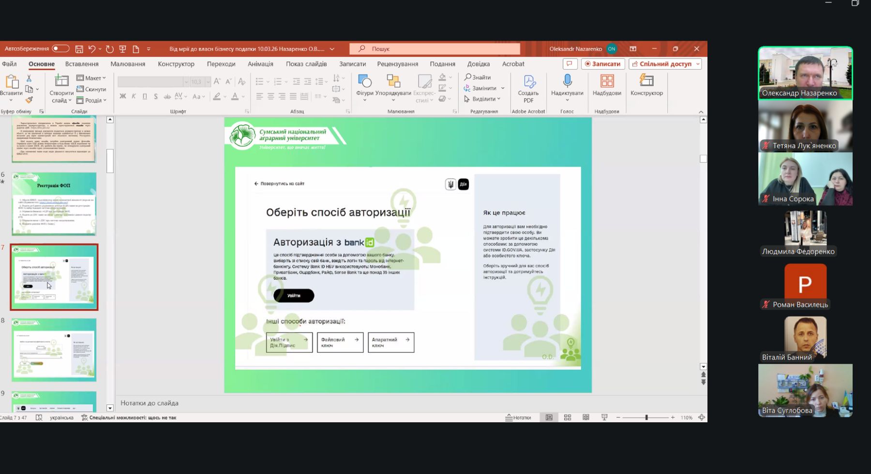Collapse the ribbon with the chevron
The image size is (871, 474).
tap(701, 112)
